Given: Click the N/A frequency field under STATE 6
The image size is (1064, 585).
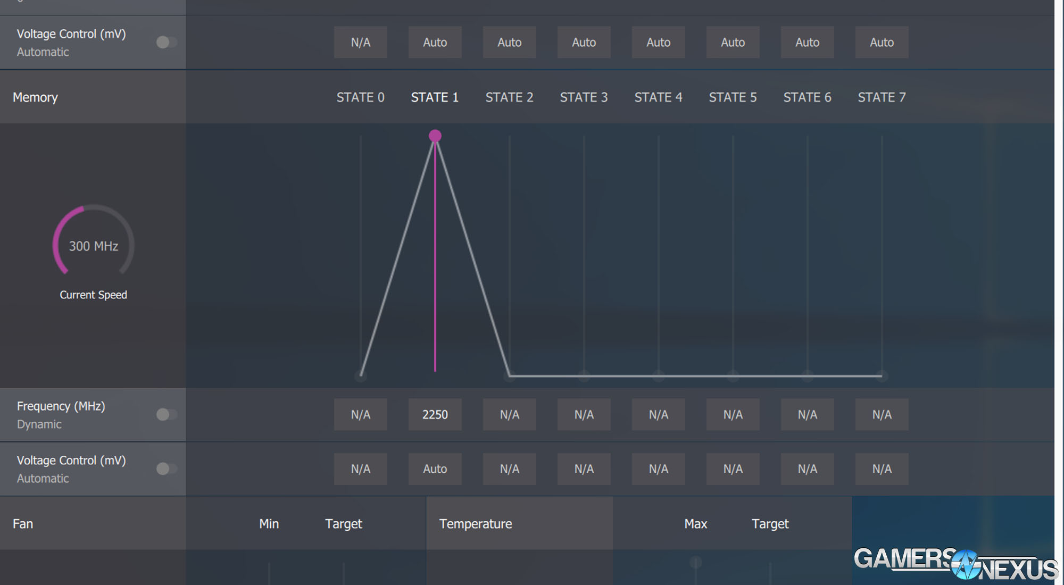Looking at the screenshot, I should click(807, 415).
